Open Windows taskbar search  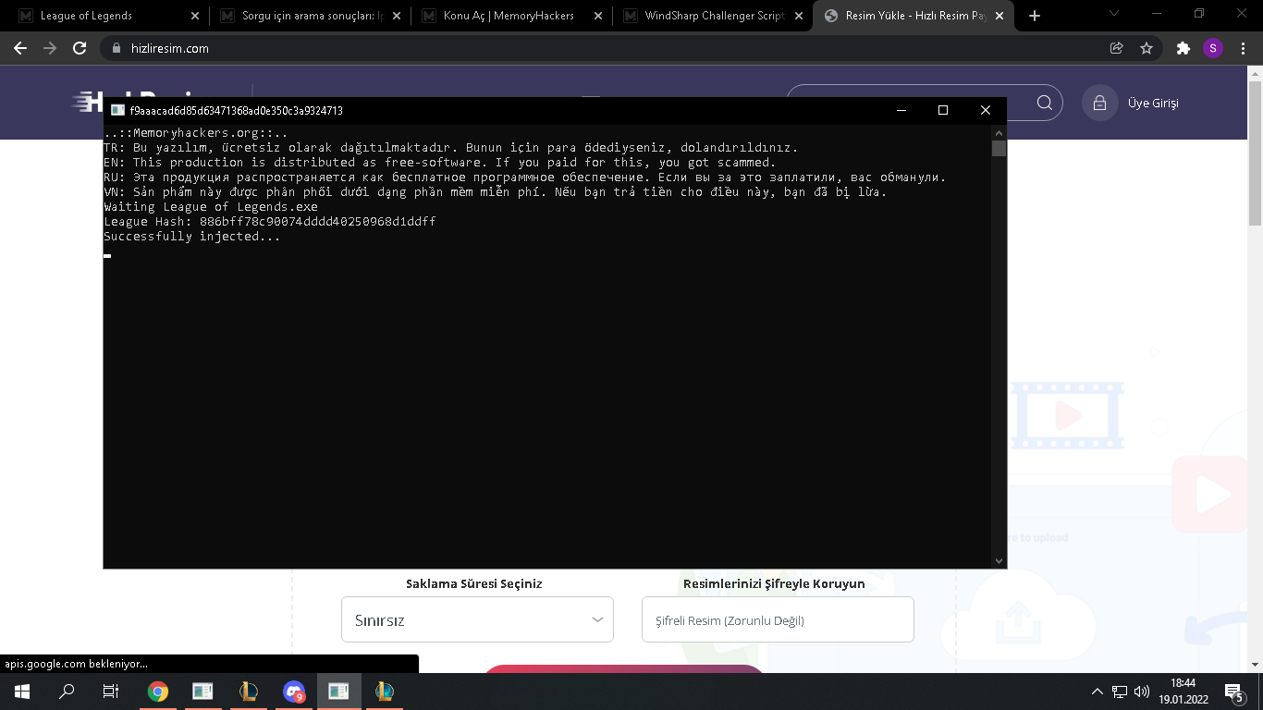67,692
